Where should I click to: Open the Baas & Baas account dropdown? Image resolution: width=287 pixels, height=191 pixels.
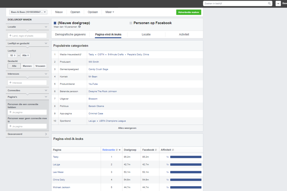point(28,12)
